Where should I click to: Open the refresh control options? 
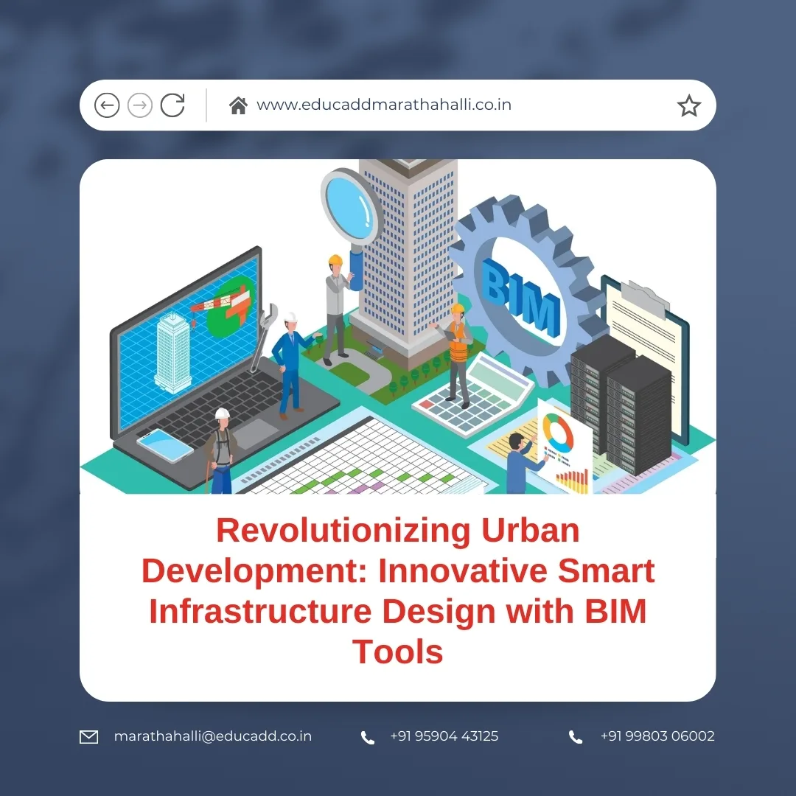172,105
